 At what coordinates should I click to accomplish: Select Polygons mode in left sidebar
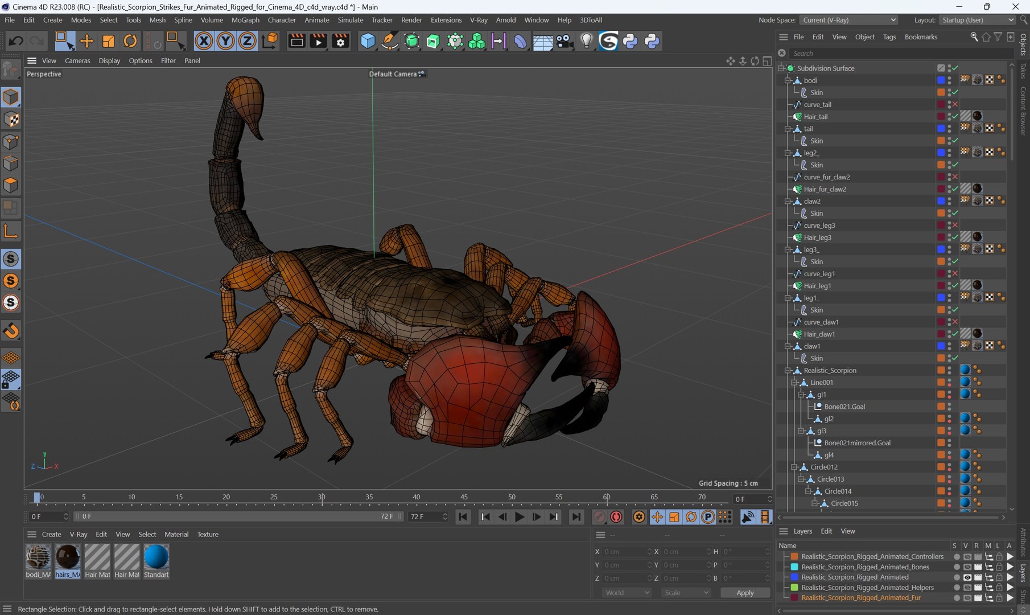(11, 186)
